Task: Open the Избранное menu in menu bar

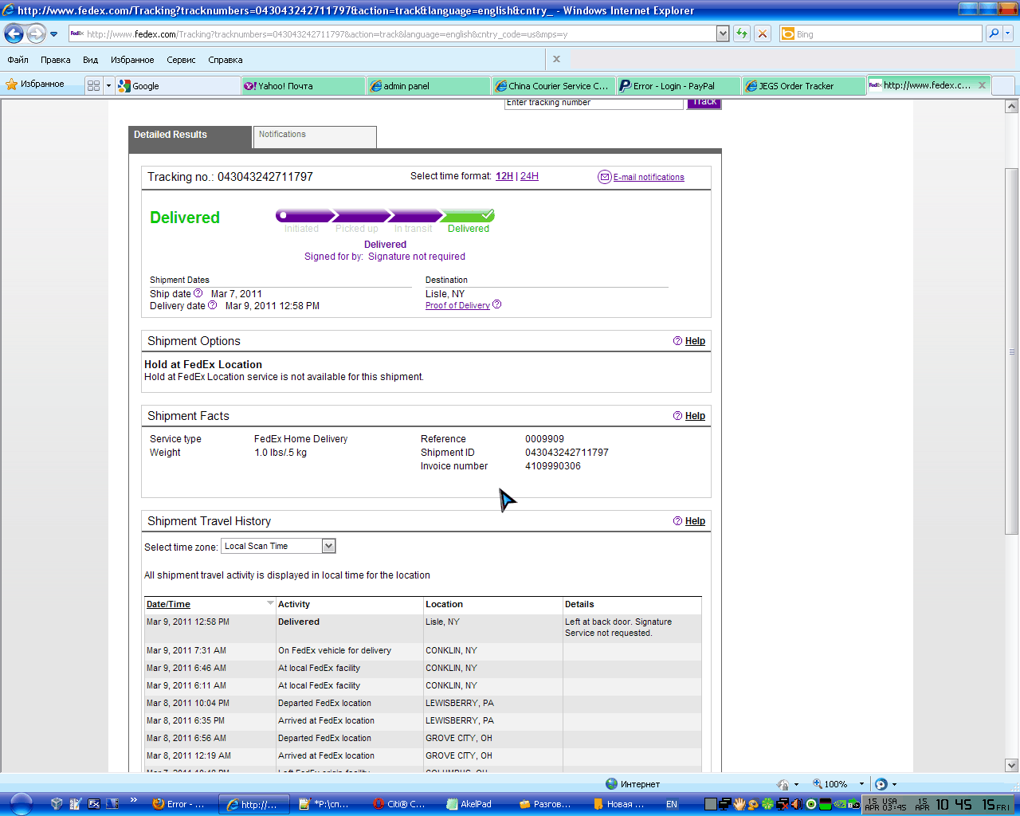Action: 132,60
